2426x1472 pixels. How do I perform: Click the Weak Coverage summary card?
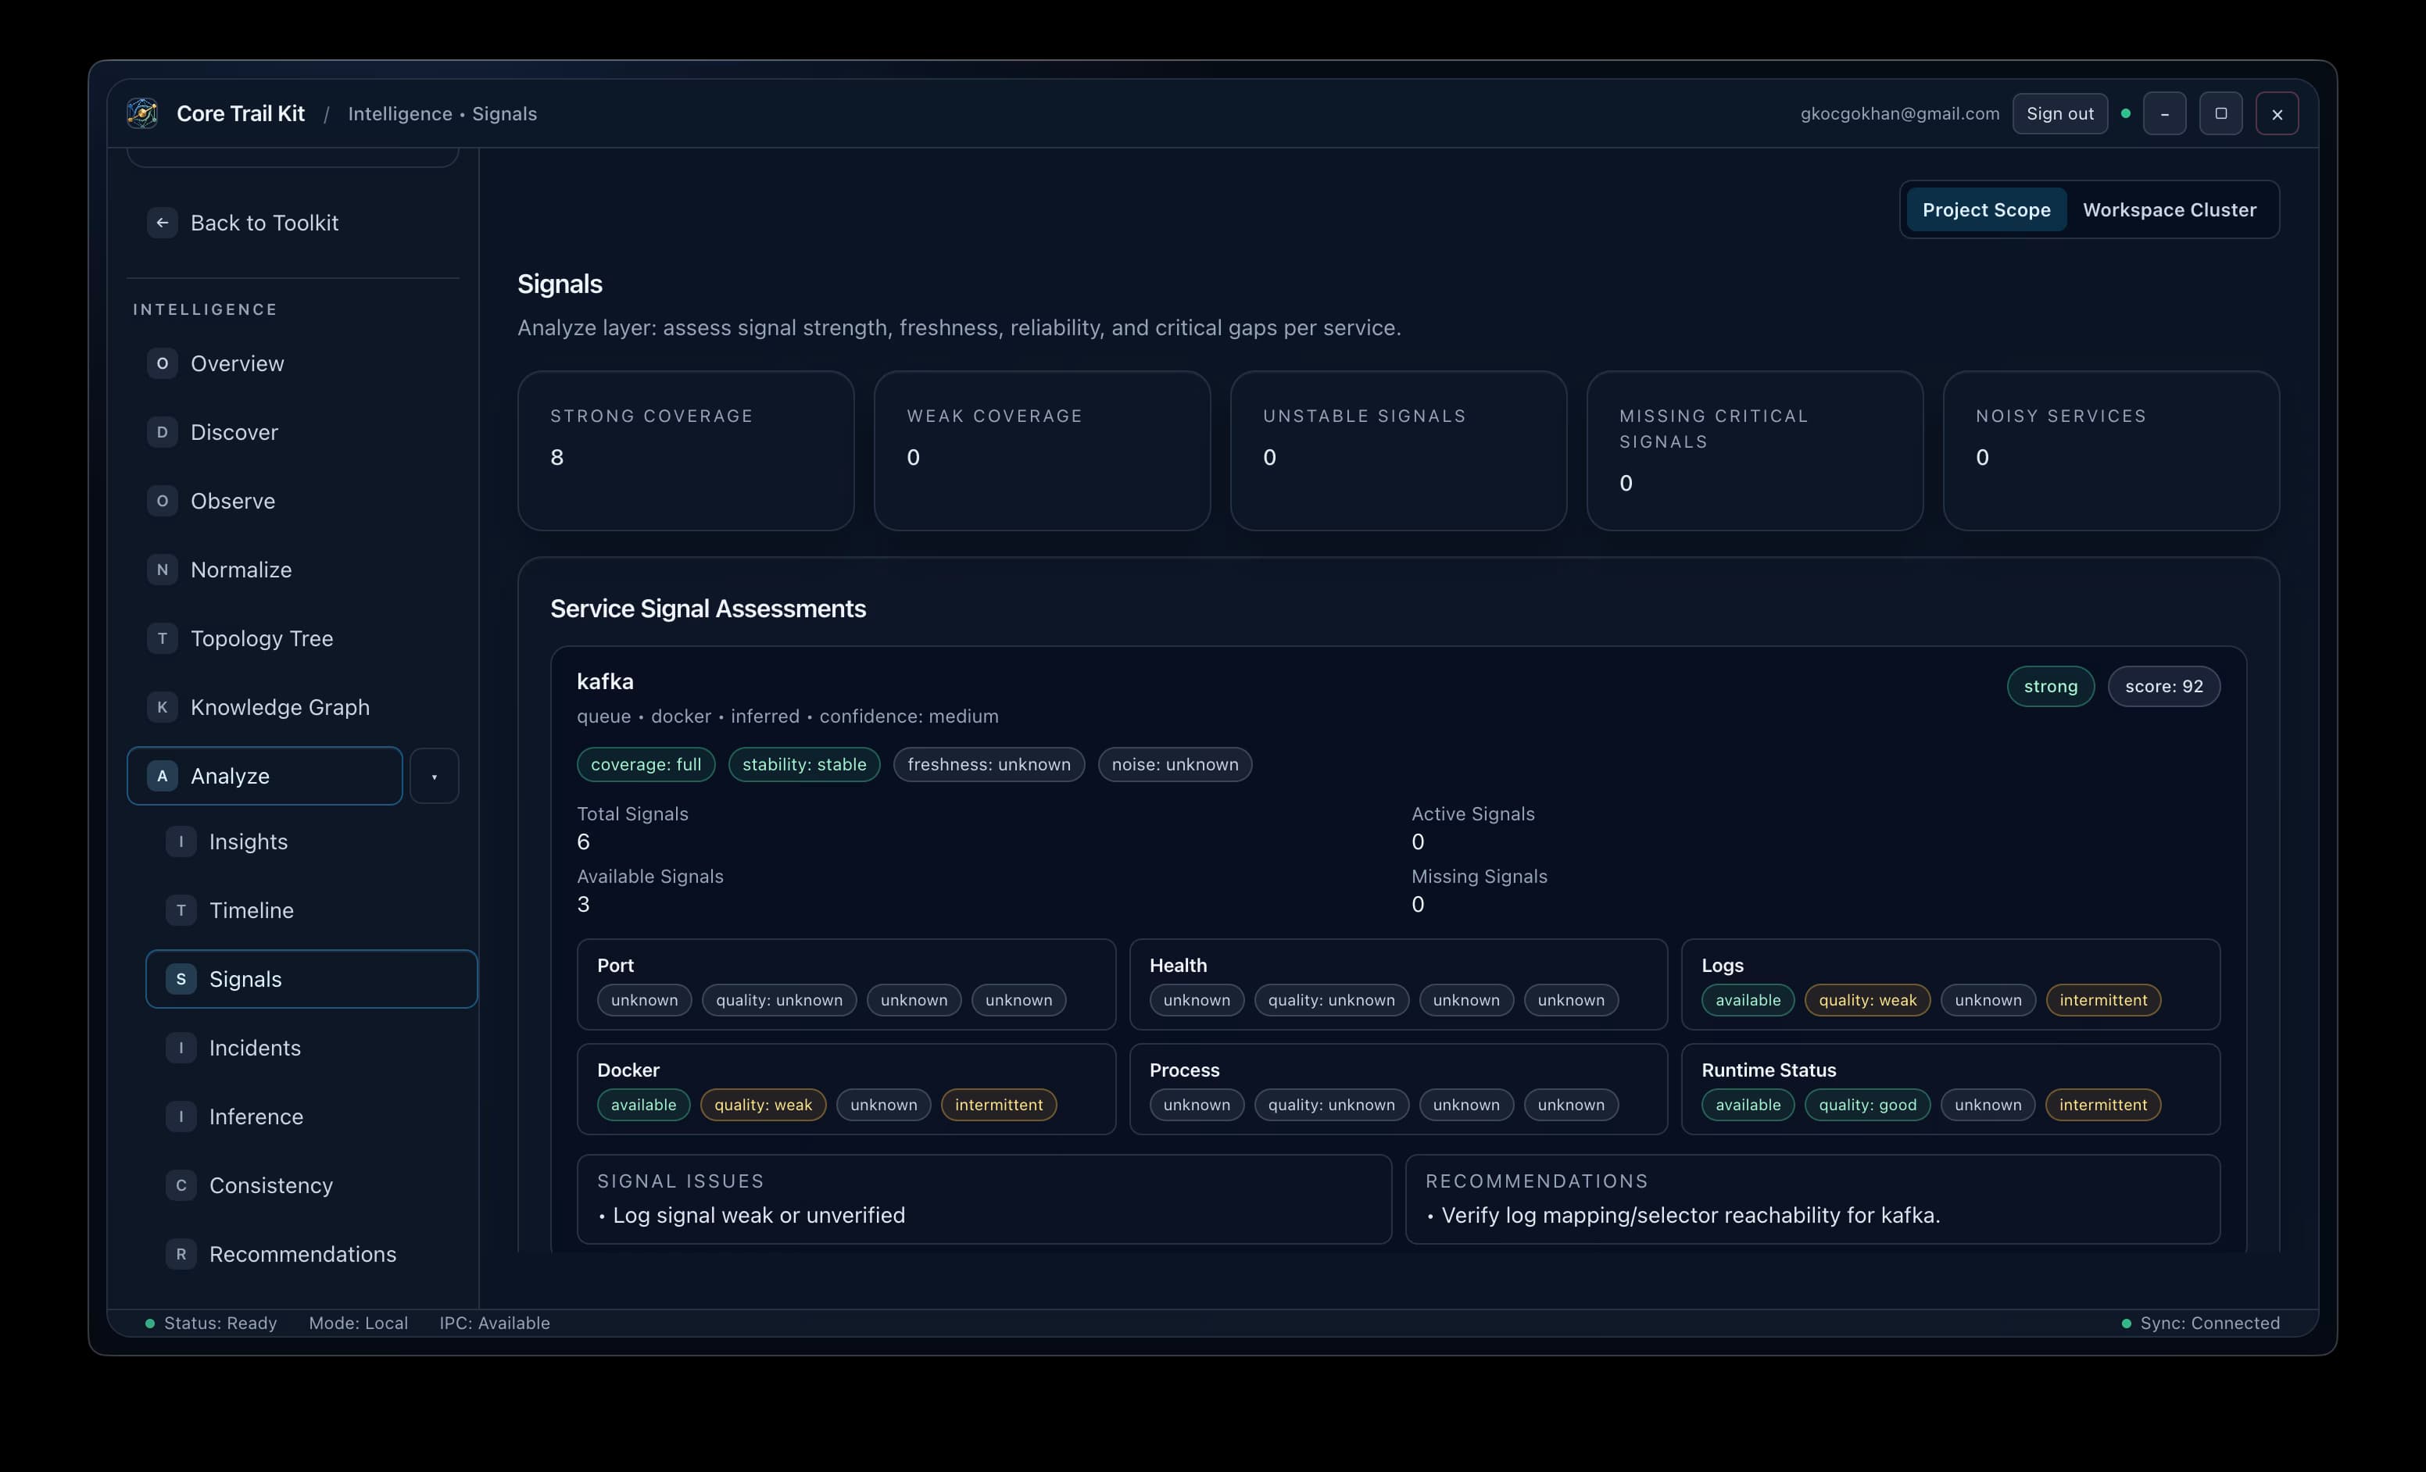point(1043,451)
